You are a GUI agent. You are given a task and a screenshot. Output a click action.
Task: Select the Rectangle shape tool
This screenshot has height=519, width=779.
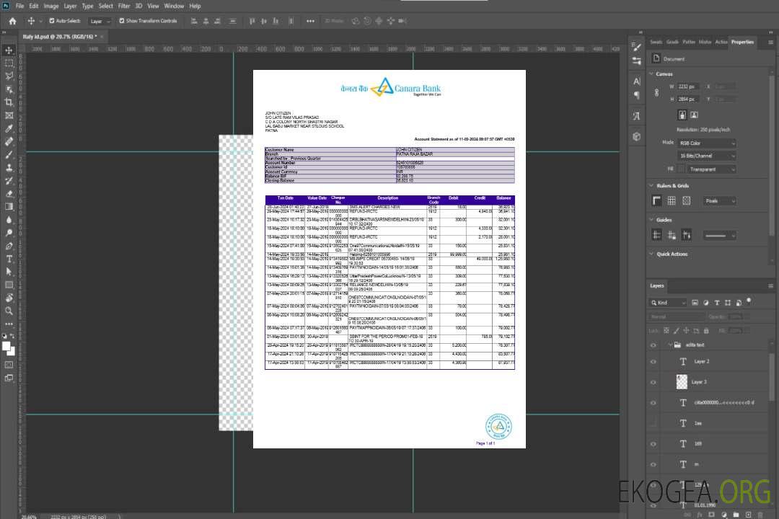[x=9, y=285]
